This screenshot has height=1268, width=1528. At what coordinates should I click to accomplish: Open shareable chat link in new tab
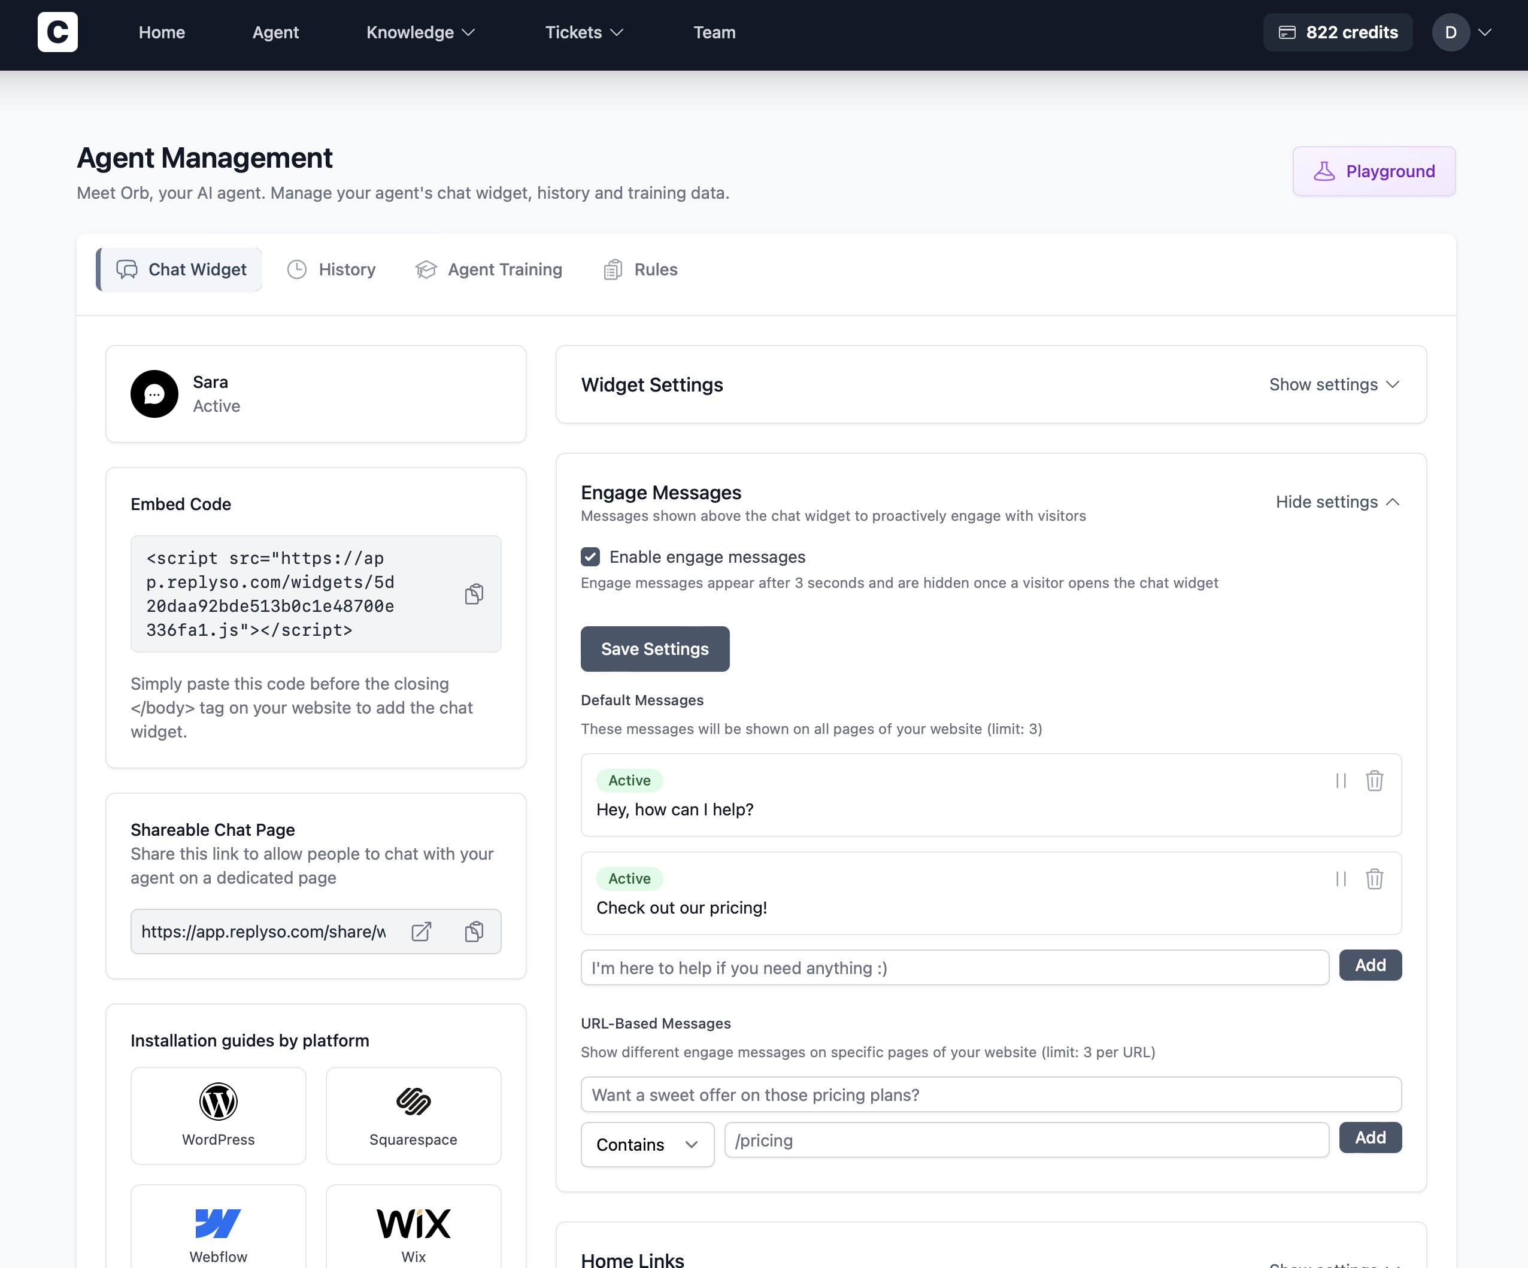(422, 931)
